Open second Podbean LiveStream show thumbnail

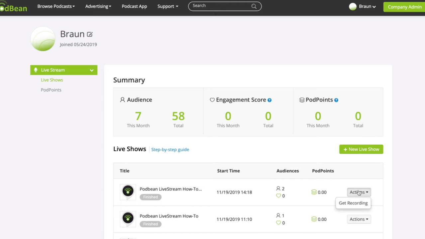click(x=128, y=219)
